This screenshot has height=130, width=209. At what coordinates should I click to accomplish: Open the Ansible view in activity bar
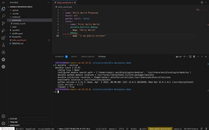click(3, 52)
